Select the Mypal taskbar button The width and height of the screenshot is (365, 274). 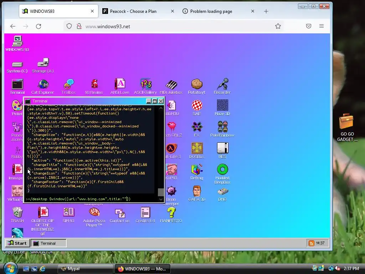click(85, 269)
